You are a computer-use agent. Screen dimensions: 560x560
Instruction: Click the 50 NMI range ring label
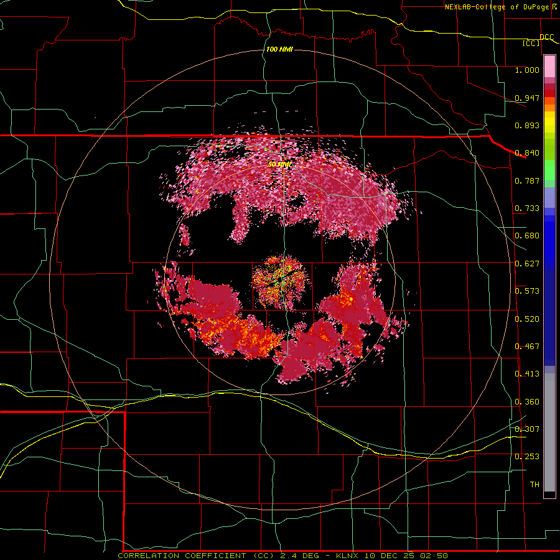279,164
